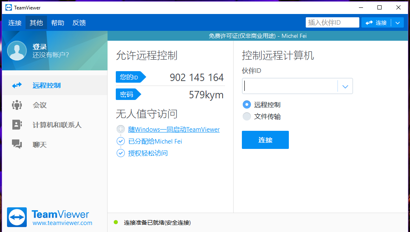This screenshot has height=232, width=410.
Task: Click the 控制远程计算机 heading
Action: [x=278, y=55]
